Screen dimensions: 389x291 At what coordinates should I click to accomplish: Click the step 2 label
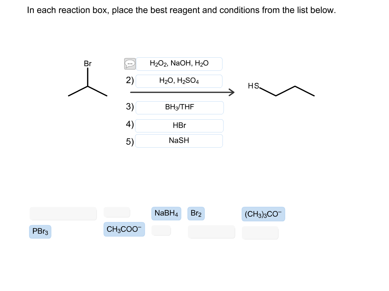pyautogui.click(x=130, y=81)
